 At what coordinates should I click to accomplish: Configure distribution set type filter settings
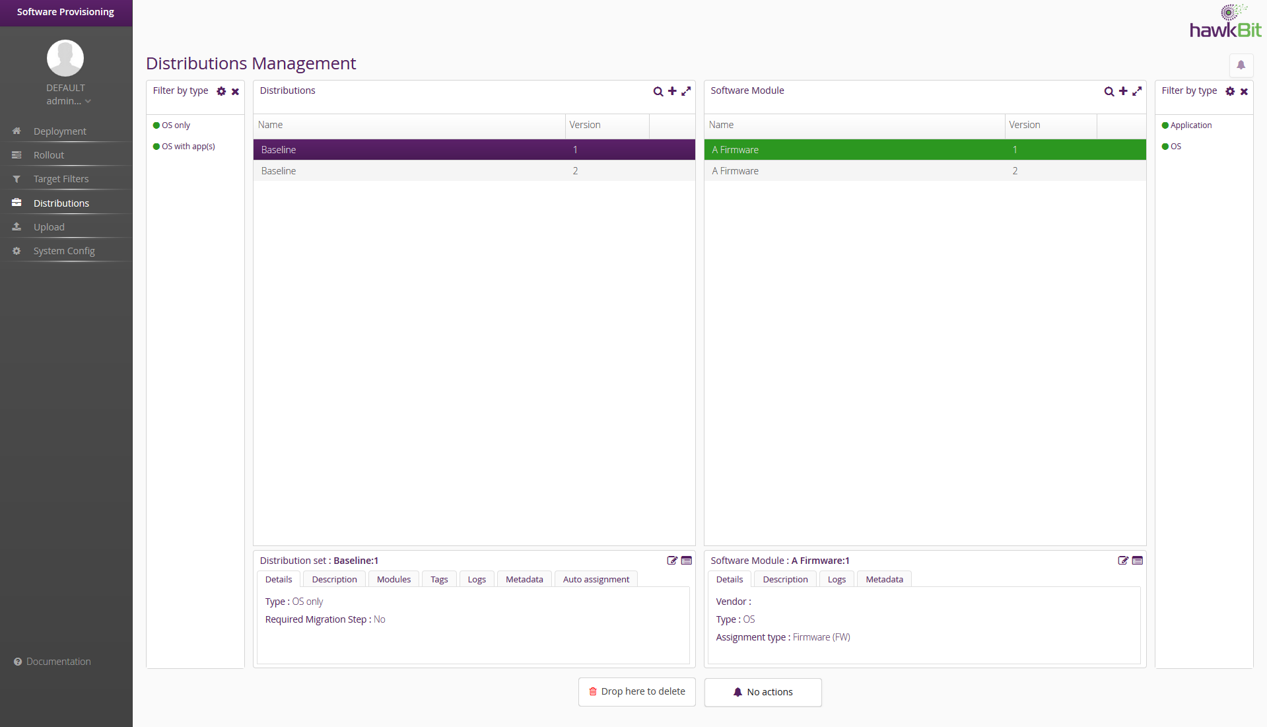tap(221, 92)
